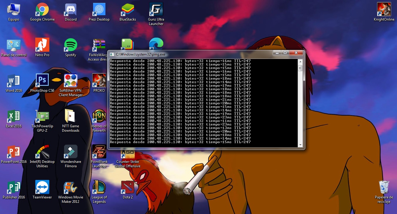Screen dimensions: 397x214
Task: Select League of Legends icon
Action: click(99, 192)
